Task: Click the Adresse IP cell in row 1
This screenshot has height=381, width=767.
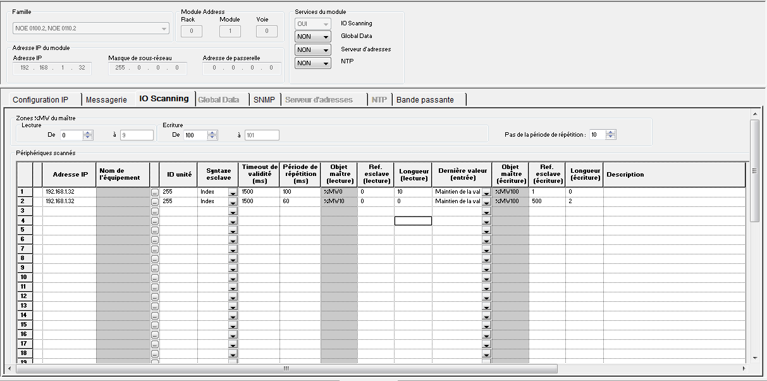Action: (70, 191)
